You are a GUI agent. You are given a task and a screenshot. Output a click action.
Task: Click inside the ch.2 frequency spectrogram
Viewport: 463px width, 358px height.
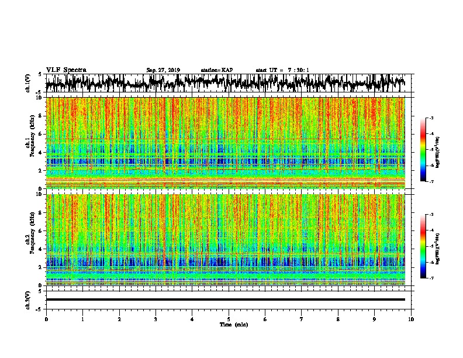pyautogui.click(x=226, y=240)
